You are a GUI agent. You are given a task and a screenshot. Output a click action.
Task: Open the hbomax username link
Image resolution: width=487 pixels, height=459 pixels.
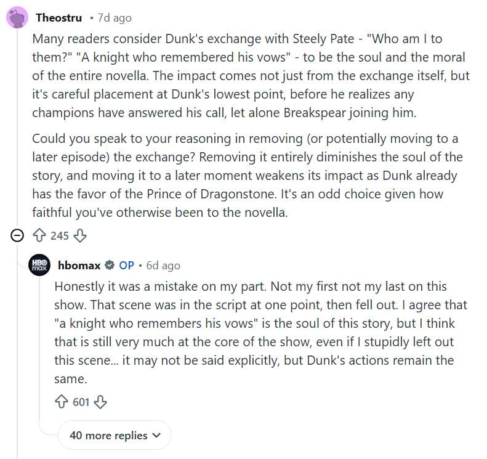pyautogui.click(x=79, y=266)
